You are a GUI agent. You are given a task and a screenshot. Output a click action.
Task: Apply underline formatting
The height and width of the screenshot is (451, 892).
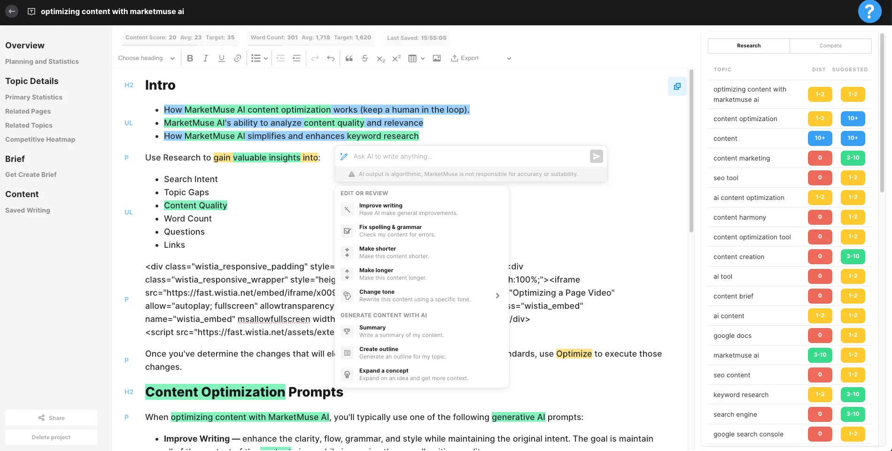click(x=221, y=58)
